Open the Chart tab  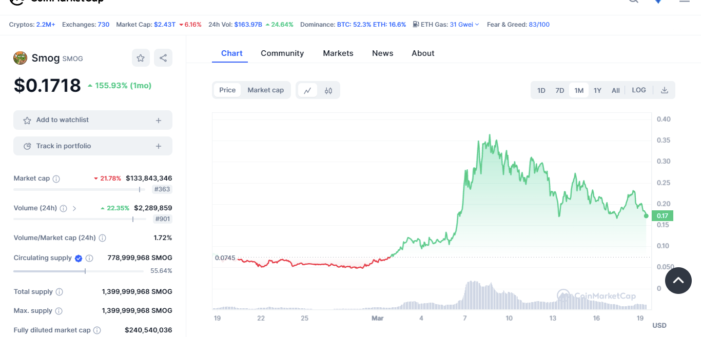[x=232, y=53]
